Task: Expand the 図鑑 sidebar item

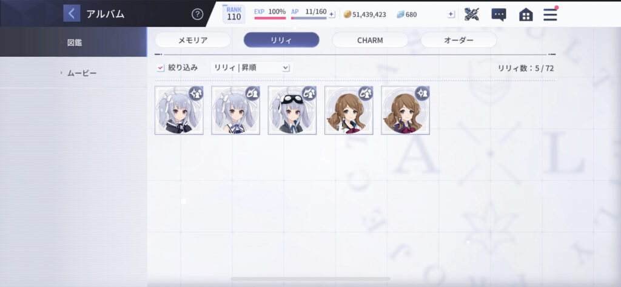Action: point(73,42)
